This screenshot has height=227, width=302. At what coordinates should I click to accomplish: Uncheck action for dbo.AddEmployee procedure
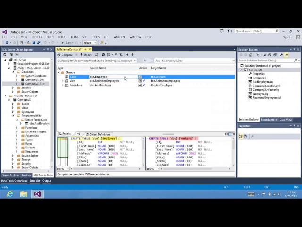point(140,85)
